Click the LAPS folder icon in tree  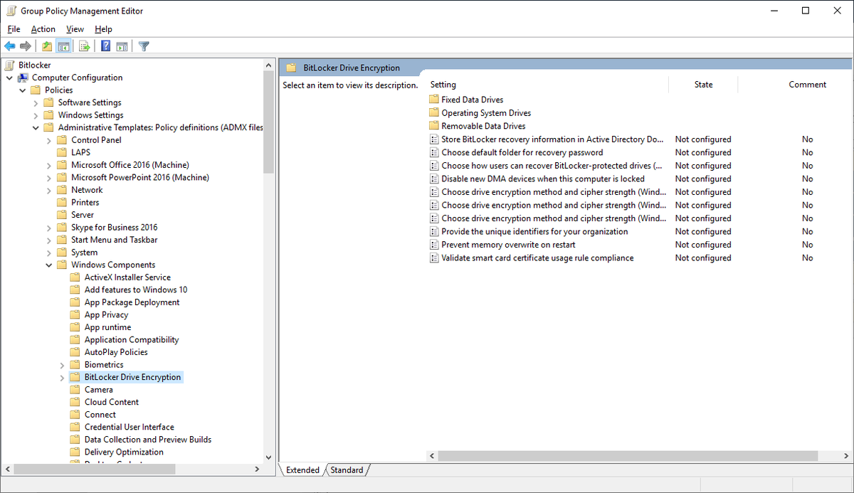tap(61, 152)
